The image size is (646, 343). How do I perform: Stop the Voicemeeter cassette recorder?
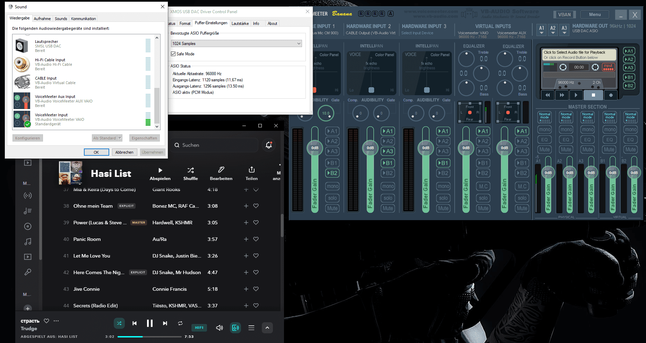pos(593,95)
